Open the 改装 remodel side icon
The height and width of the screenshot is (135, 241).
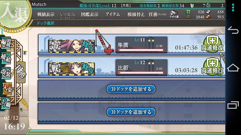coord(6,73)
